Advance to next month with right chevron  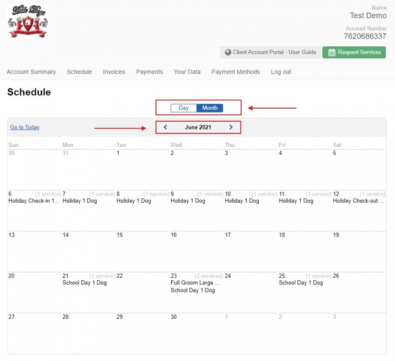(x=231, y=127)
